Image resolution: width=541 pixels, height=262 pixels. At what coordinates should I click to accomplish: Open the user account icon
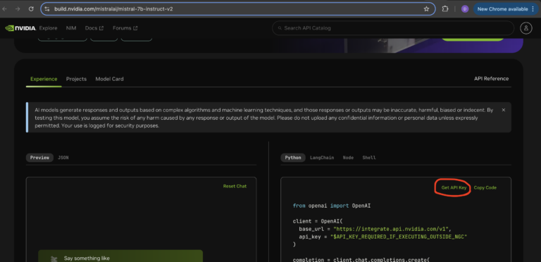526,28
